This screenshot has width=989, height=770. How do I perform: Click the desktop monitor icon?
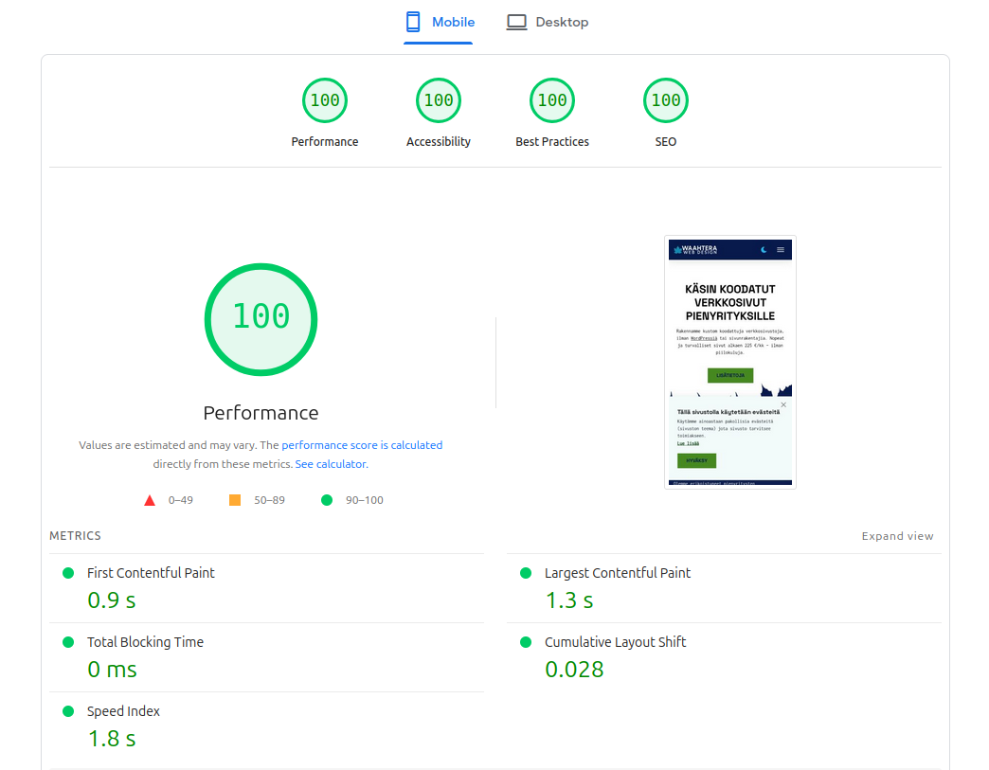(x=516, y=21)
